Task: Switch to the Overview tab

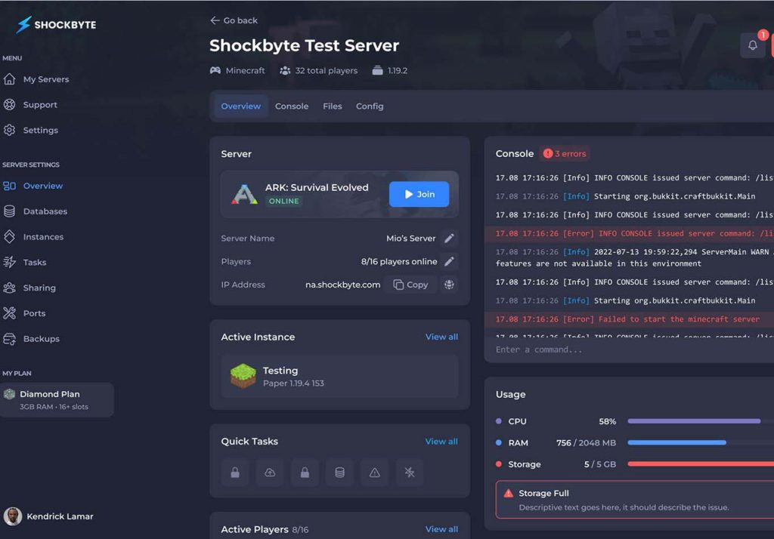Action: 241,106
